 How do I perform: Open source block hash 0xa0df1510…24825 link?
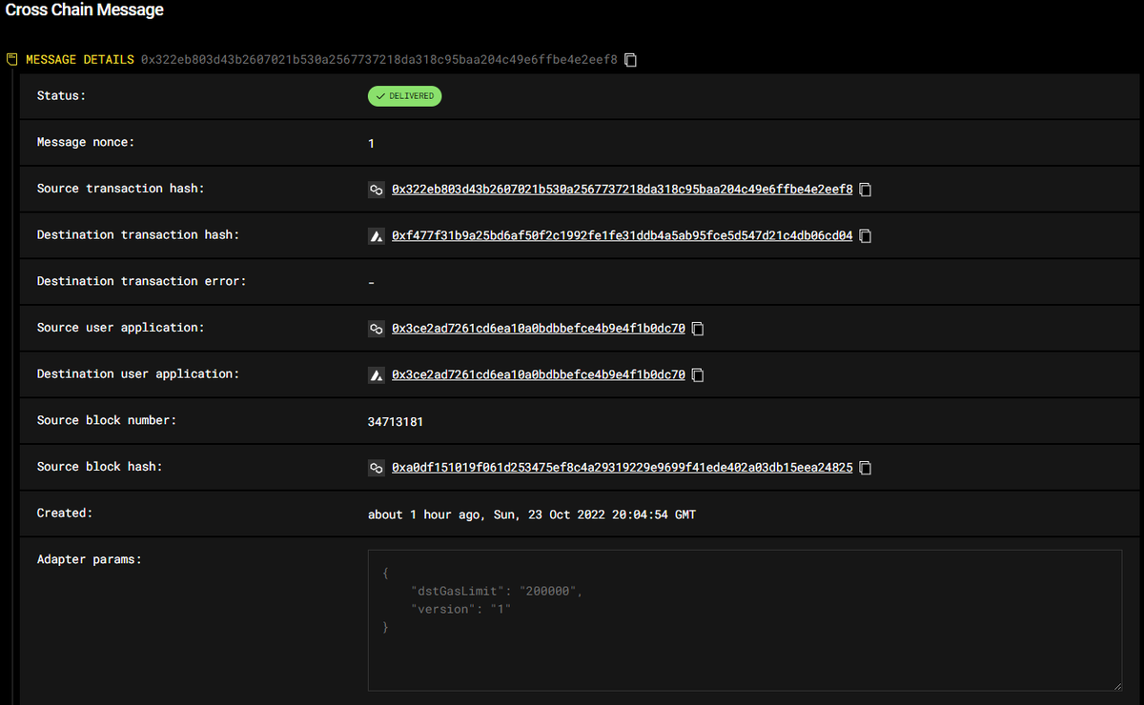click(623, 468)
